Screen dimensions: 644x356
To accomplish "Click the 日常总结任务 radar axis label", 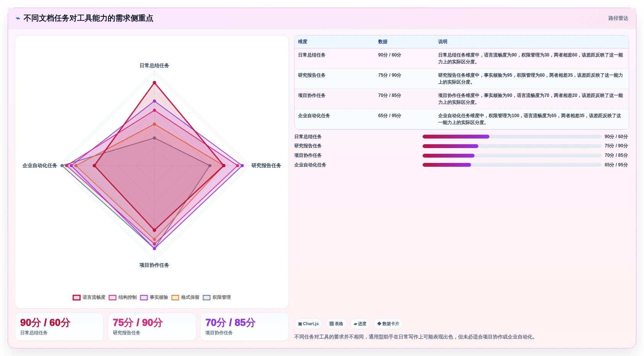I will [154, 66].
